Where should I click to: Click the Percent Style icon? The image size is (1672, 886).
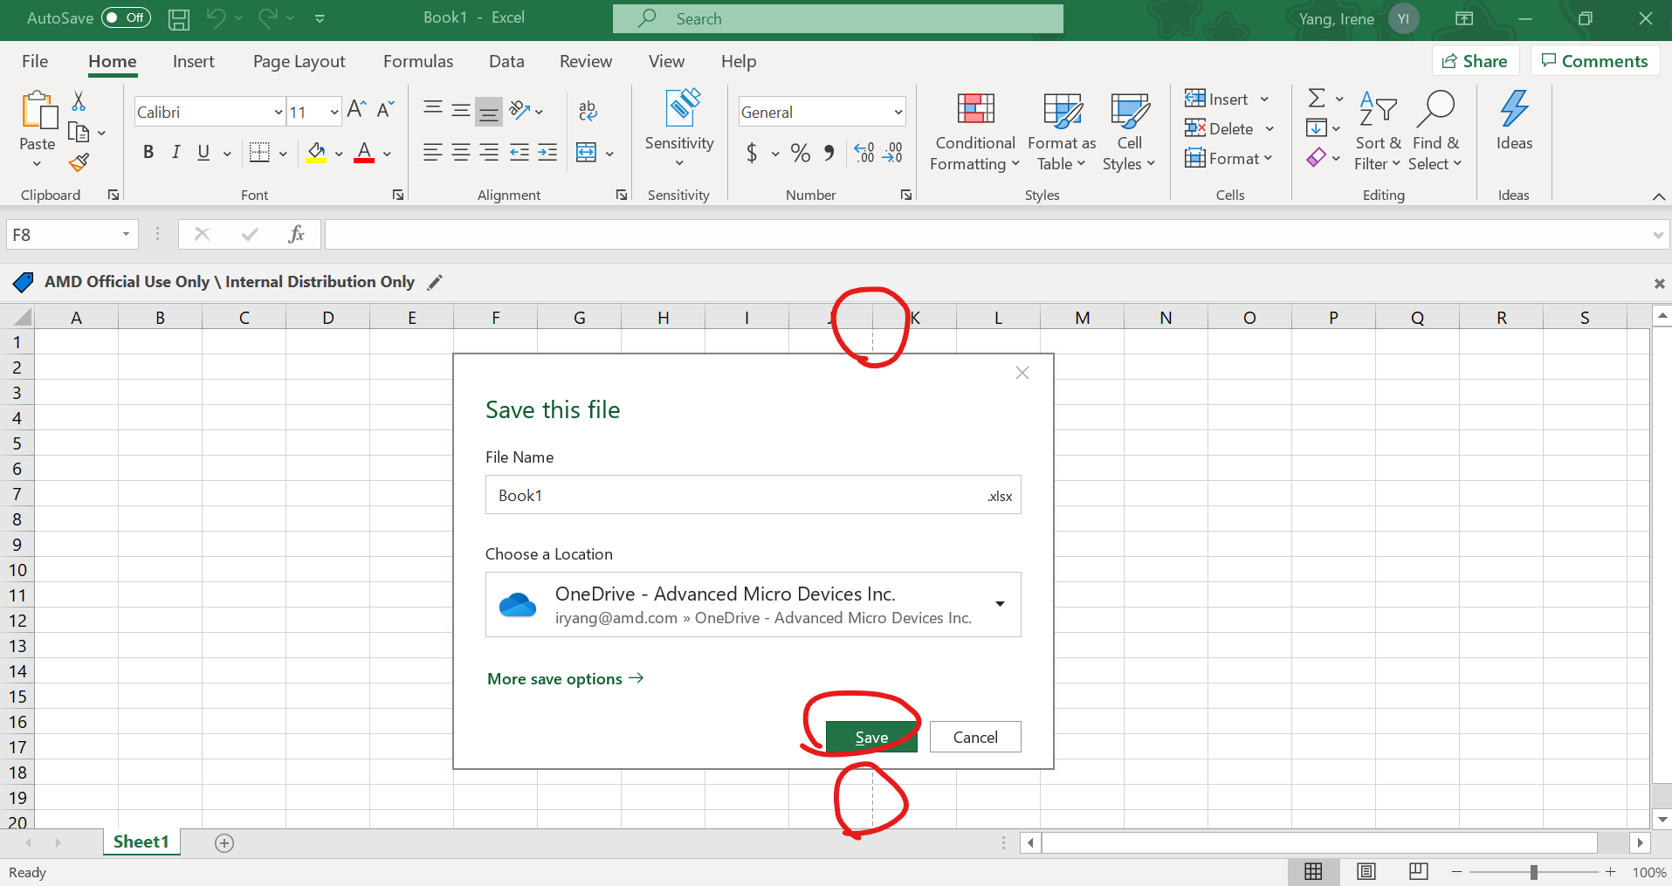click(x=801, y=153)
